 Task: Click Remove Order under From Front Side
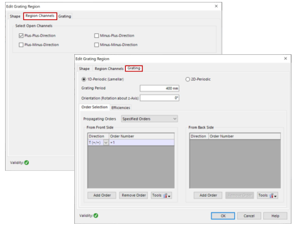click(x=133, y=195)
